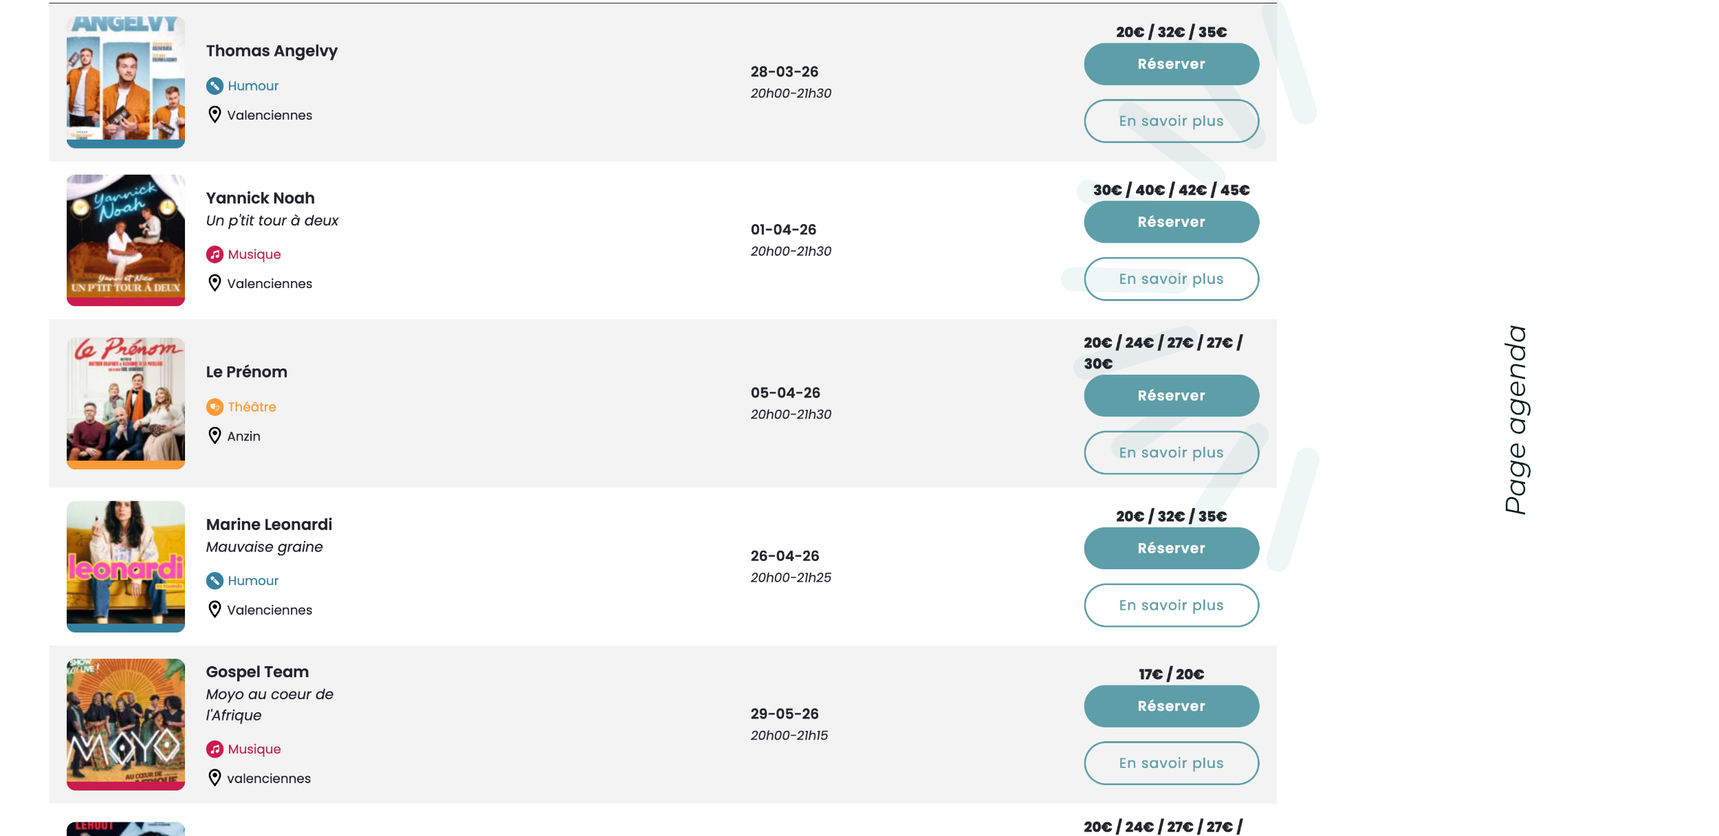The width and height of the screenshot is (1719, 836).
Task: Click the Anzin location pin icon
Action: click(215, 436)
